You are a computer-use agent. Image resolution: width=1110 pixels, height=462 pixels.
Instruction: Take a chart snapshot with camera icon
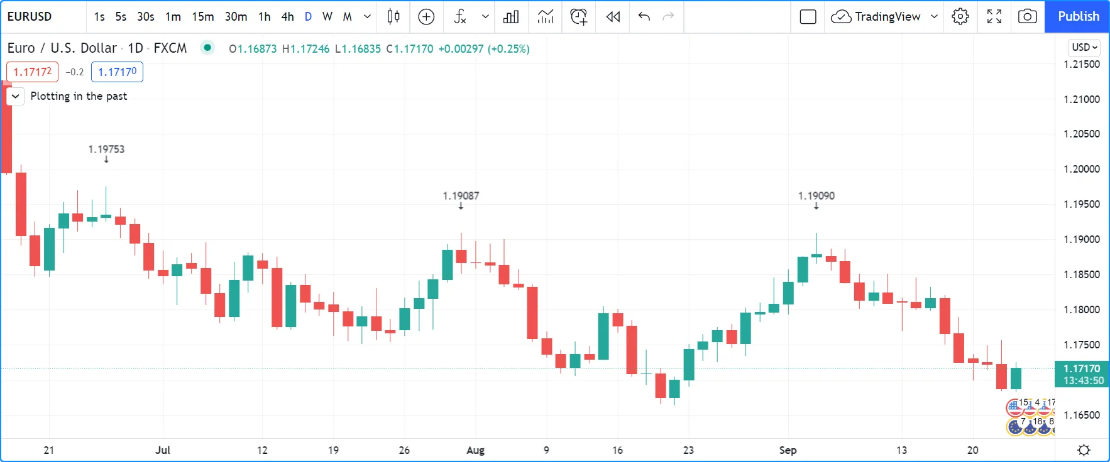point(1027,17)
